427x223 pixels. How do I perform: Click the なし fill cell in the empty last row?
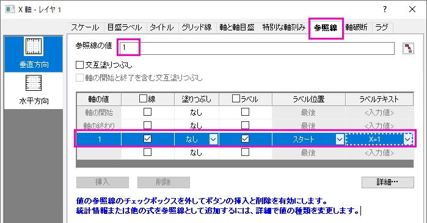pyautogui.click(x=196, y=153)
